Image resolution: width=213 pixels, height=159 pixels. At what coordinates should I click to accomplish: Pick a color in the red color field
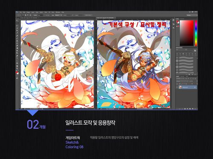[187, 33]
